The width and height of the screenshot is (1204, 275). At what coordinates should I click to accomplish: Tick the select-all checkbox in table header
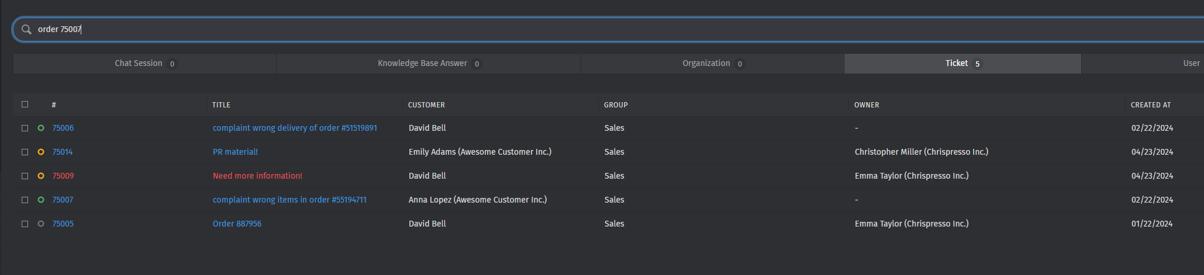25,105
